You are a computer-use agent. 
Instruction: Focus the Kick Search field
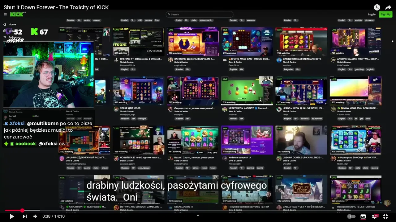(200, 14)
